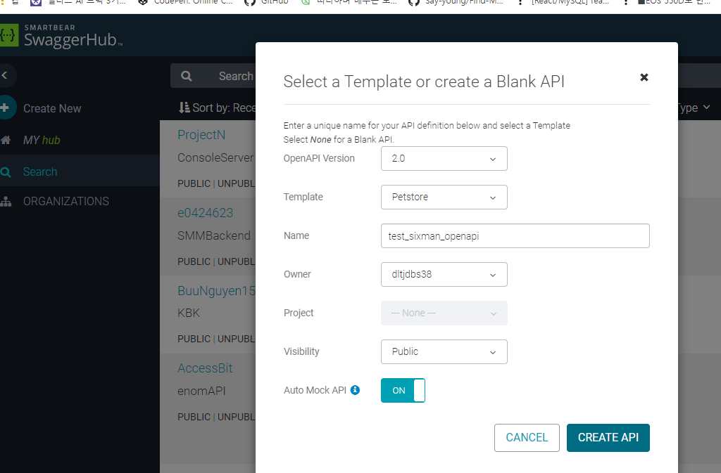Click the CANCEL button
The image size is (721, 473).
(x=527, y=438)
